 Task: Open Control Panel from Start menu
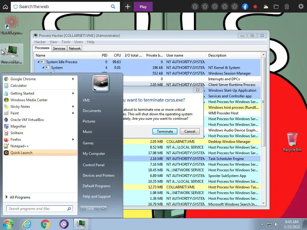94,165
